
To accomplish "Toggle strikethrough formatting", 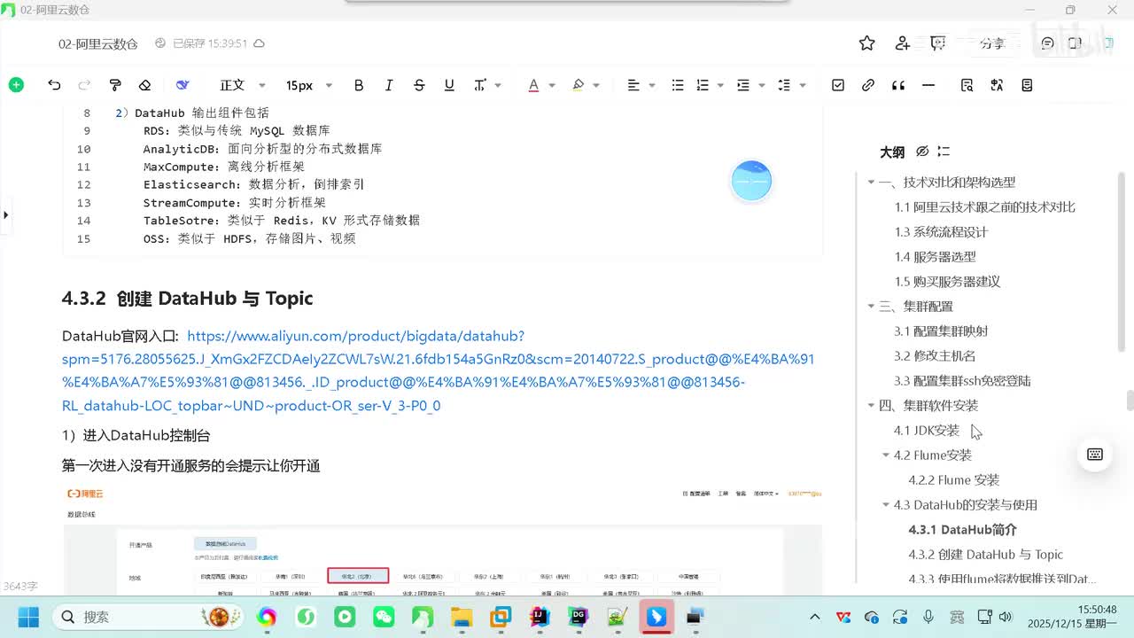I will (x=419, y=85).
